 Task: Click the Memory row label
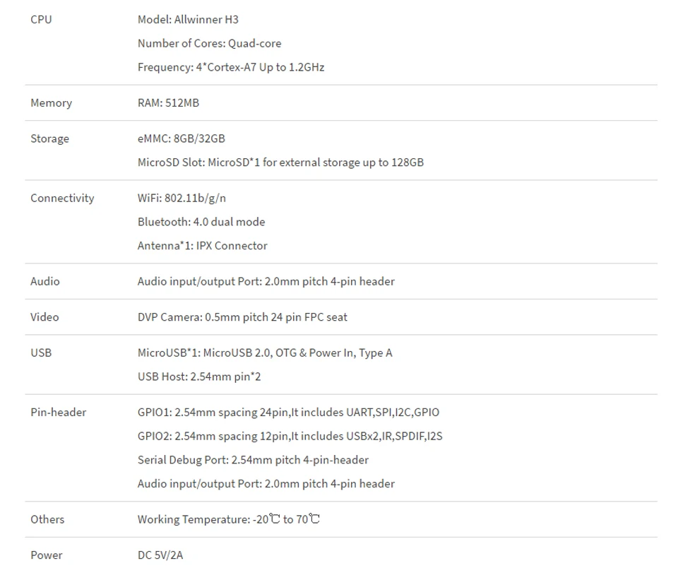(x=51, y=103)
